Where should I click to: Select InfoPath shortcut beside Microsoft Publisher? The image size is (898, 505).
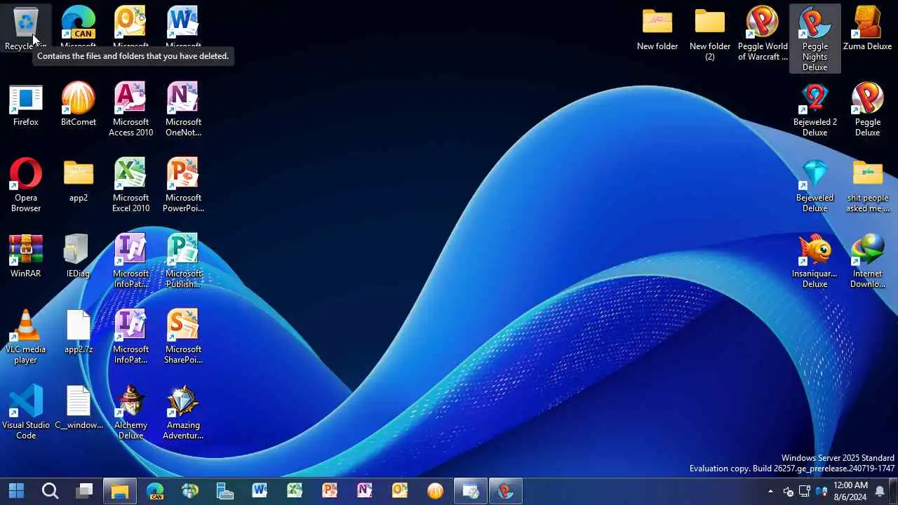pos(130,261)
